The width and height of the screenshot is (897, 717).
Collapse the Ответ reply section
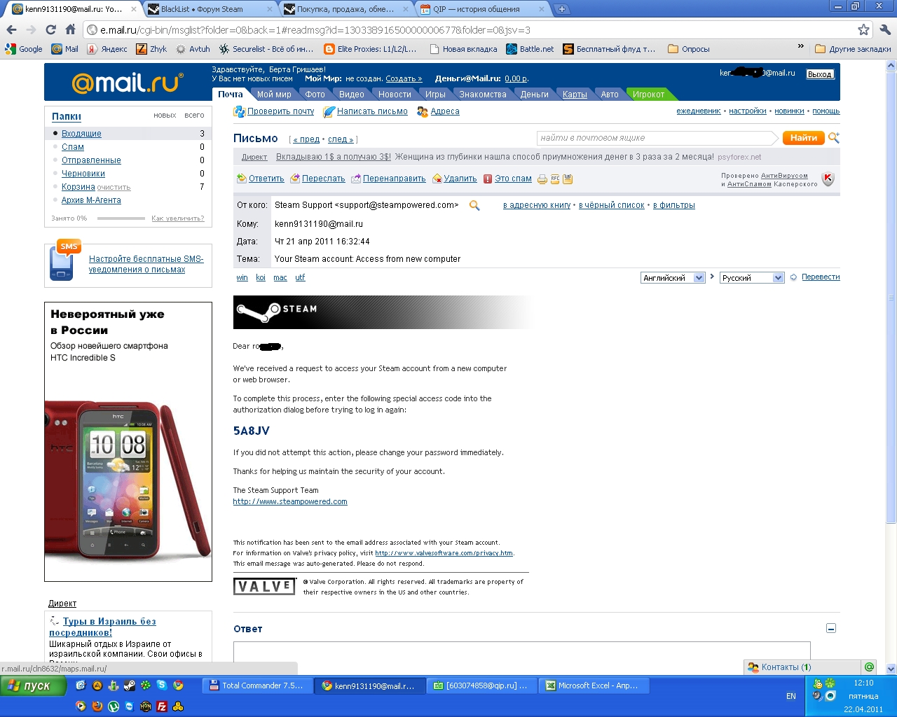tap(831, 629)
